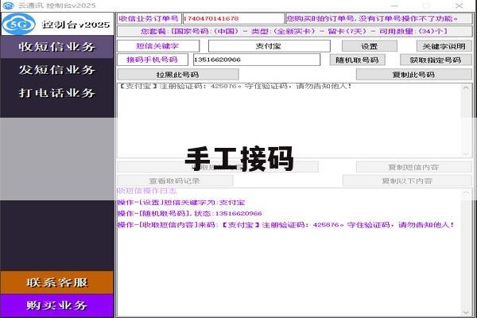The image size is (477, 318).
Task: Click 复制此号码 button
Action: tap(413, 75)
